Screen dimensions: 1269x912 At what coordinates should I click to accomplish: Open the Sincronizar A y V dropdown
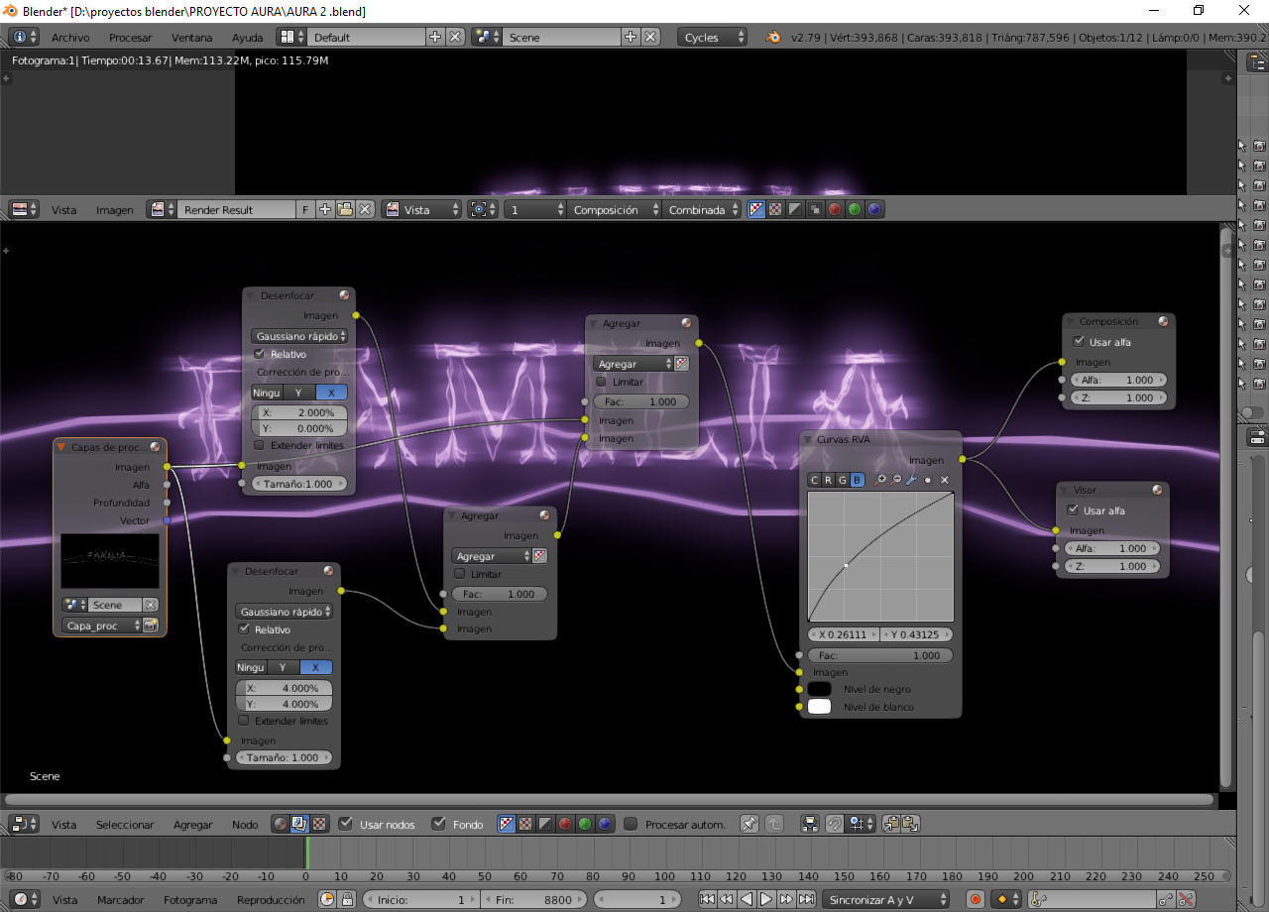pos(884,899)
